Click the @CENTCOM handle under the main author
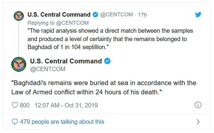This screenshot has height=133, width=214. [x=48, y=69]
